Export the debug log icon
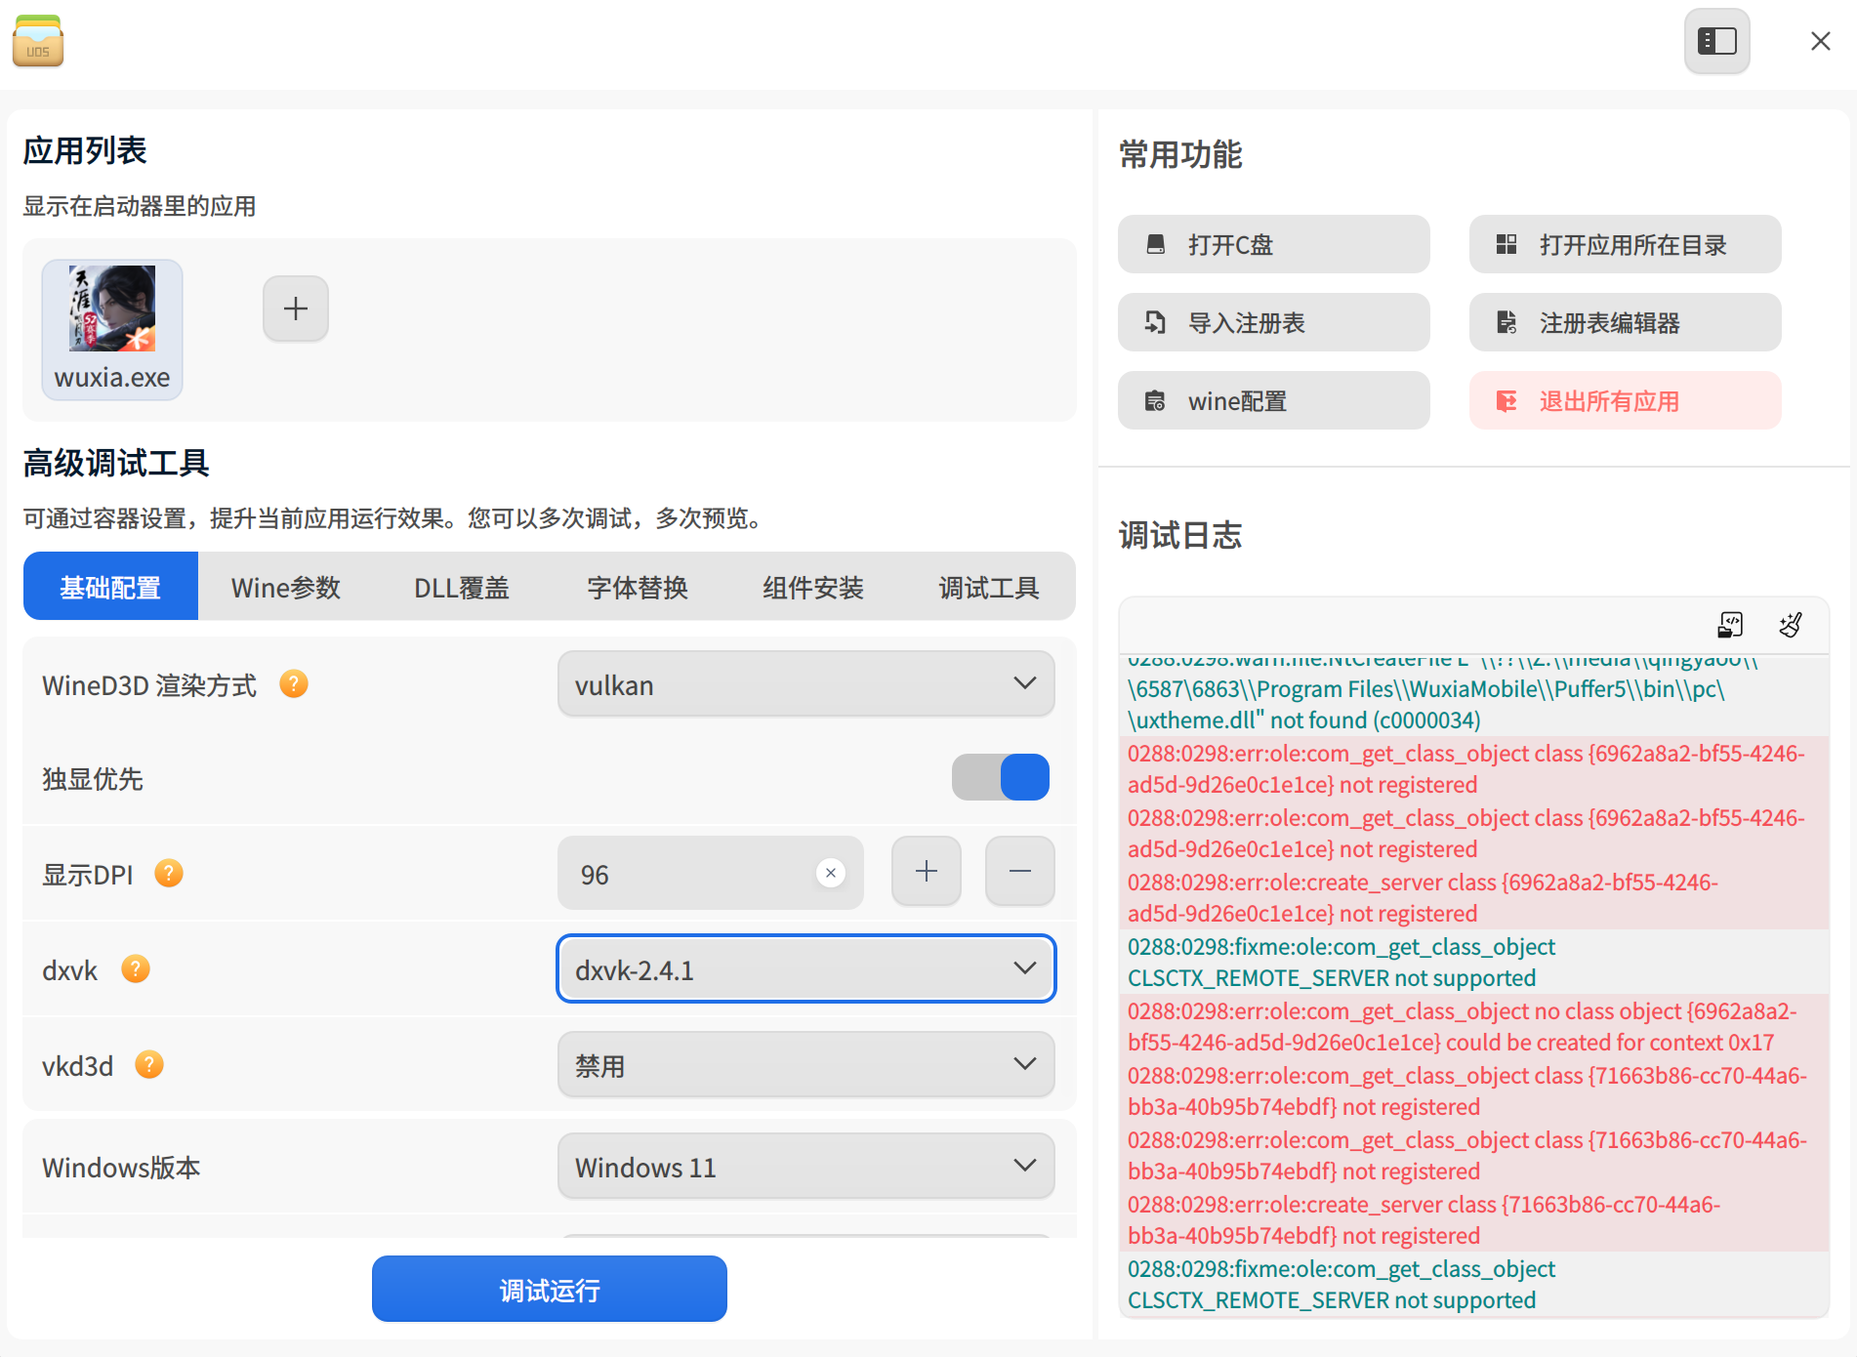 pos(1730,625)
